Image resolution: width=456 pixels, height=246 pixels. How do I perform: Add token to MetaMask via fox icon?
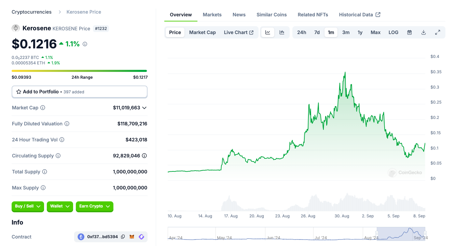pyautogui.click(x=132, y=237)
